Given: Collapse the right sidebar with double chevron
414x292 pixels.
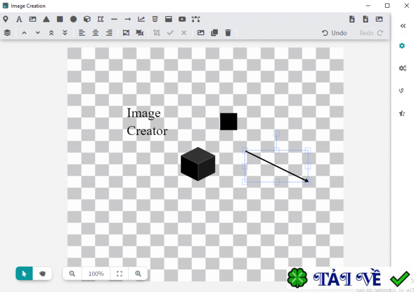Looking at the screenshot, I should [x=403, y=26].
